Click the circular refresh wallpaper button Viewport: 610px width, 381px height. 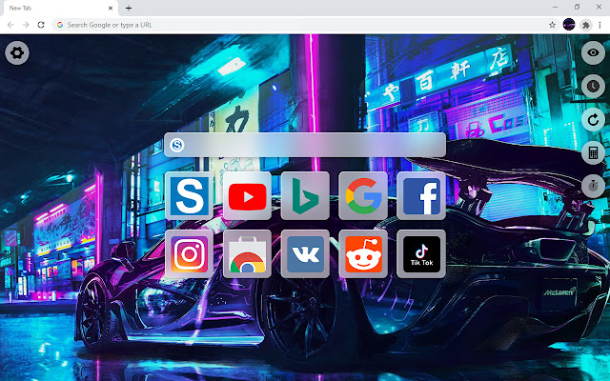click(593, 120)
